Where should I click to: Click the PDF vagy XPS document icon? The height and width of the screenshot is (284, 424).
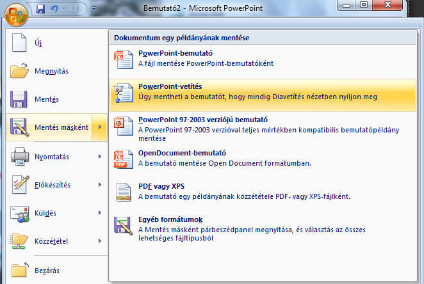pos(124,193)
